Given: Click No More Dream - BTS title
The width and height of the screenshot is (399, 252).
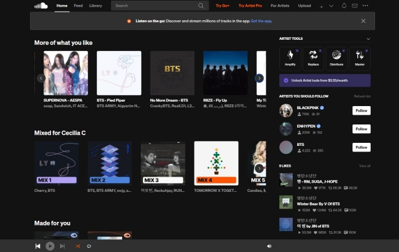Looking at the screenshot, I should 169,100.
